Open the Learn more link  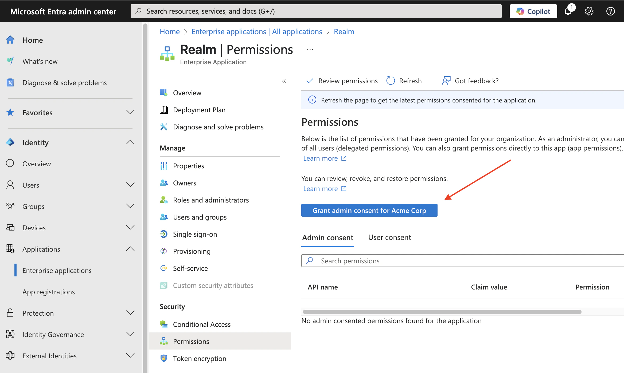pos(321,158)
